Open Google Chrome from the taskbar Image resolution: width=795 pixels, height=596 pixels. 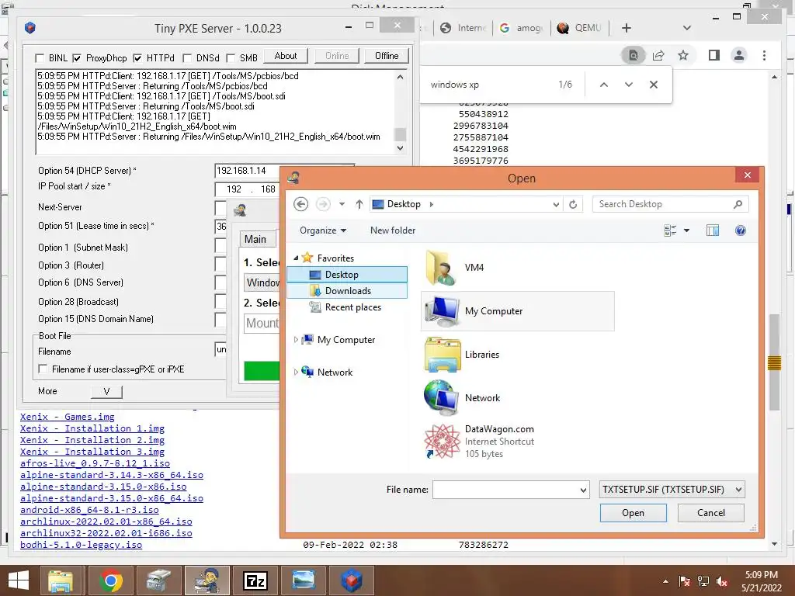point(110,580)
